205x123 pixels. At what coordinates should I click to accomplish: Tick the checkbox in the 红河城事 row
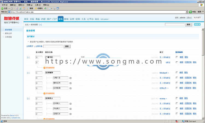[x=177, y=73]
